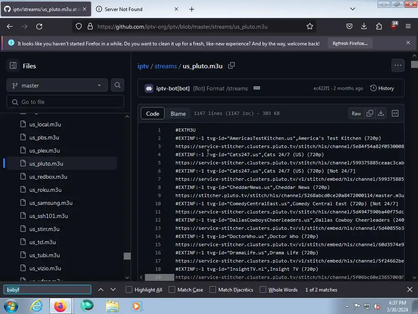
Task: Open the iptv repository breadcrumb link
Action: coord(143,66)
